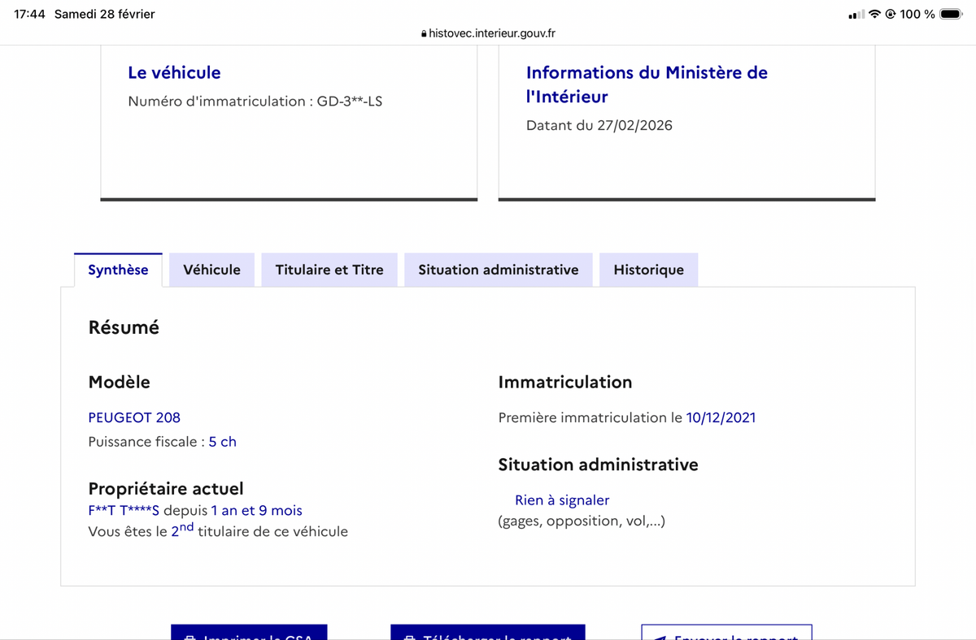Tap the Wi-Fi icon in status bar

(875, 14)
